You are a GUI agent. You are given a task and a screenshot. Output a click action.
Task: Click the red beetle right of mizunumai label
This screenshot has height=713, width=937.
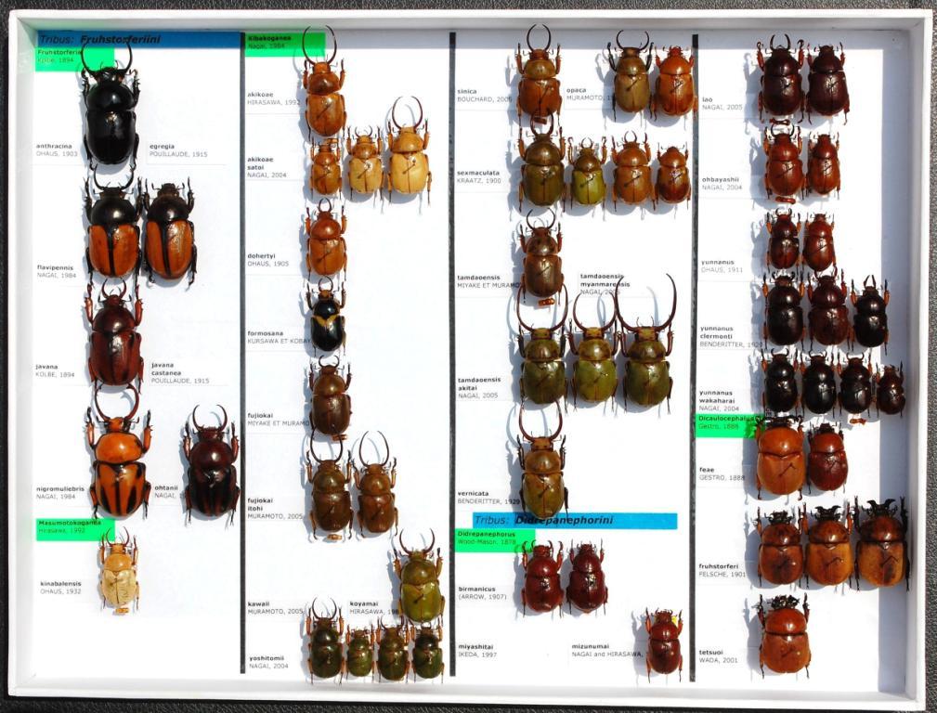pos(663,643)
